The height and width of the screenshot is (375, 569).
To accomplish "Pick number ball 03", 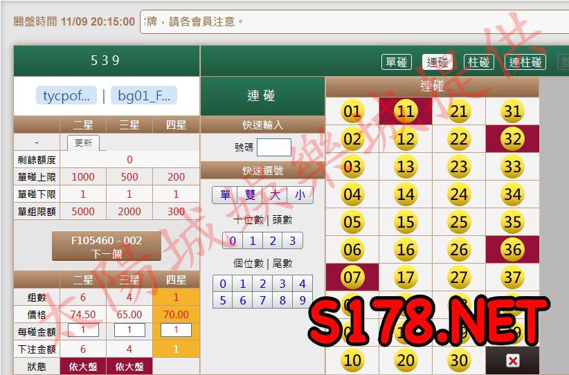I will point(352,167).
